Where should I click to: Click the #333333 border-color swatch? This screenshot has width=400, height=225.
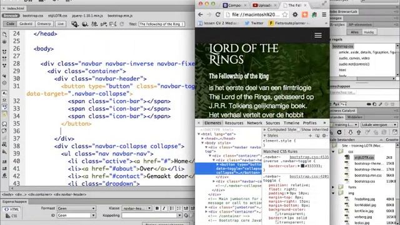(x=302, y=166)
